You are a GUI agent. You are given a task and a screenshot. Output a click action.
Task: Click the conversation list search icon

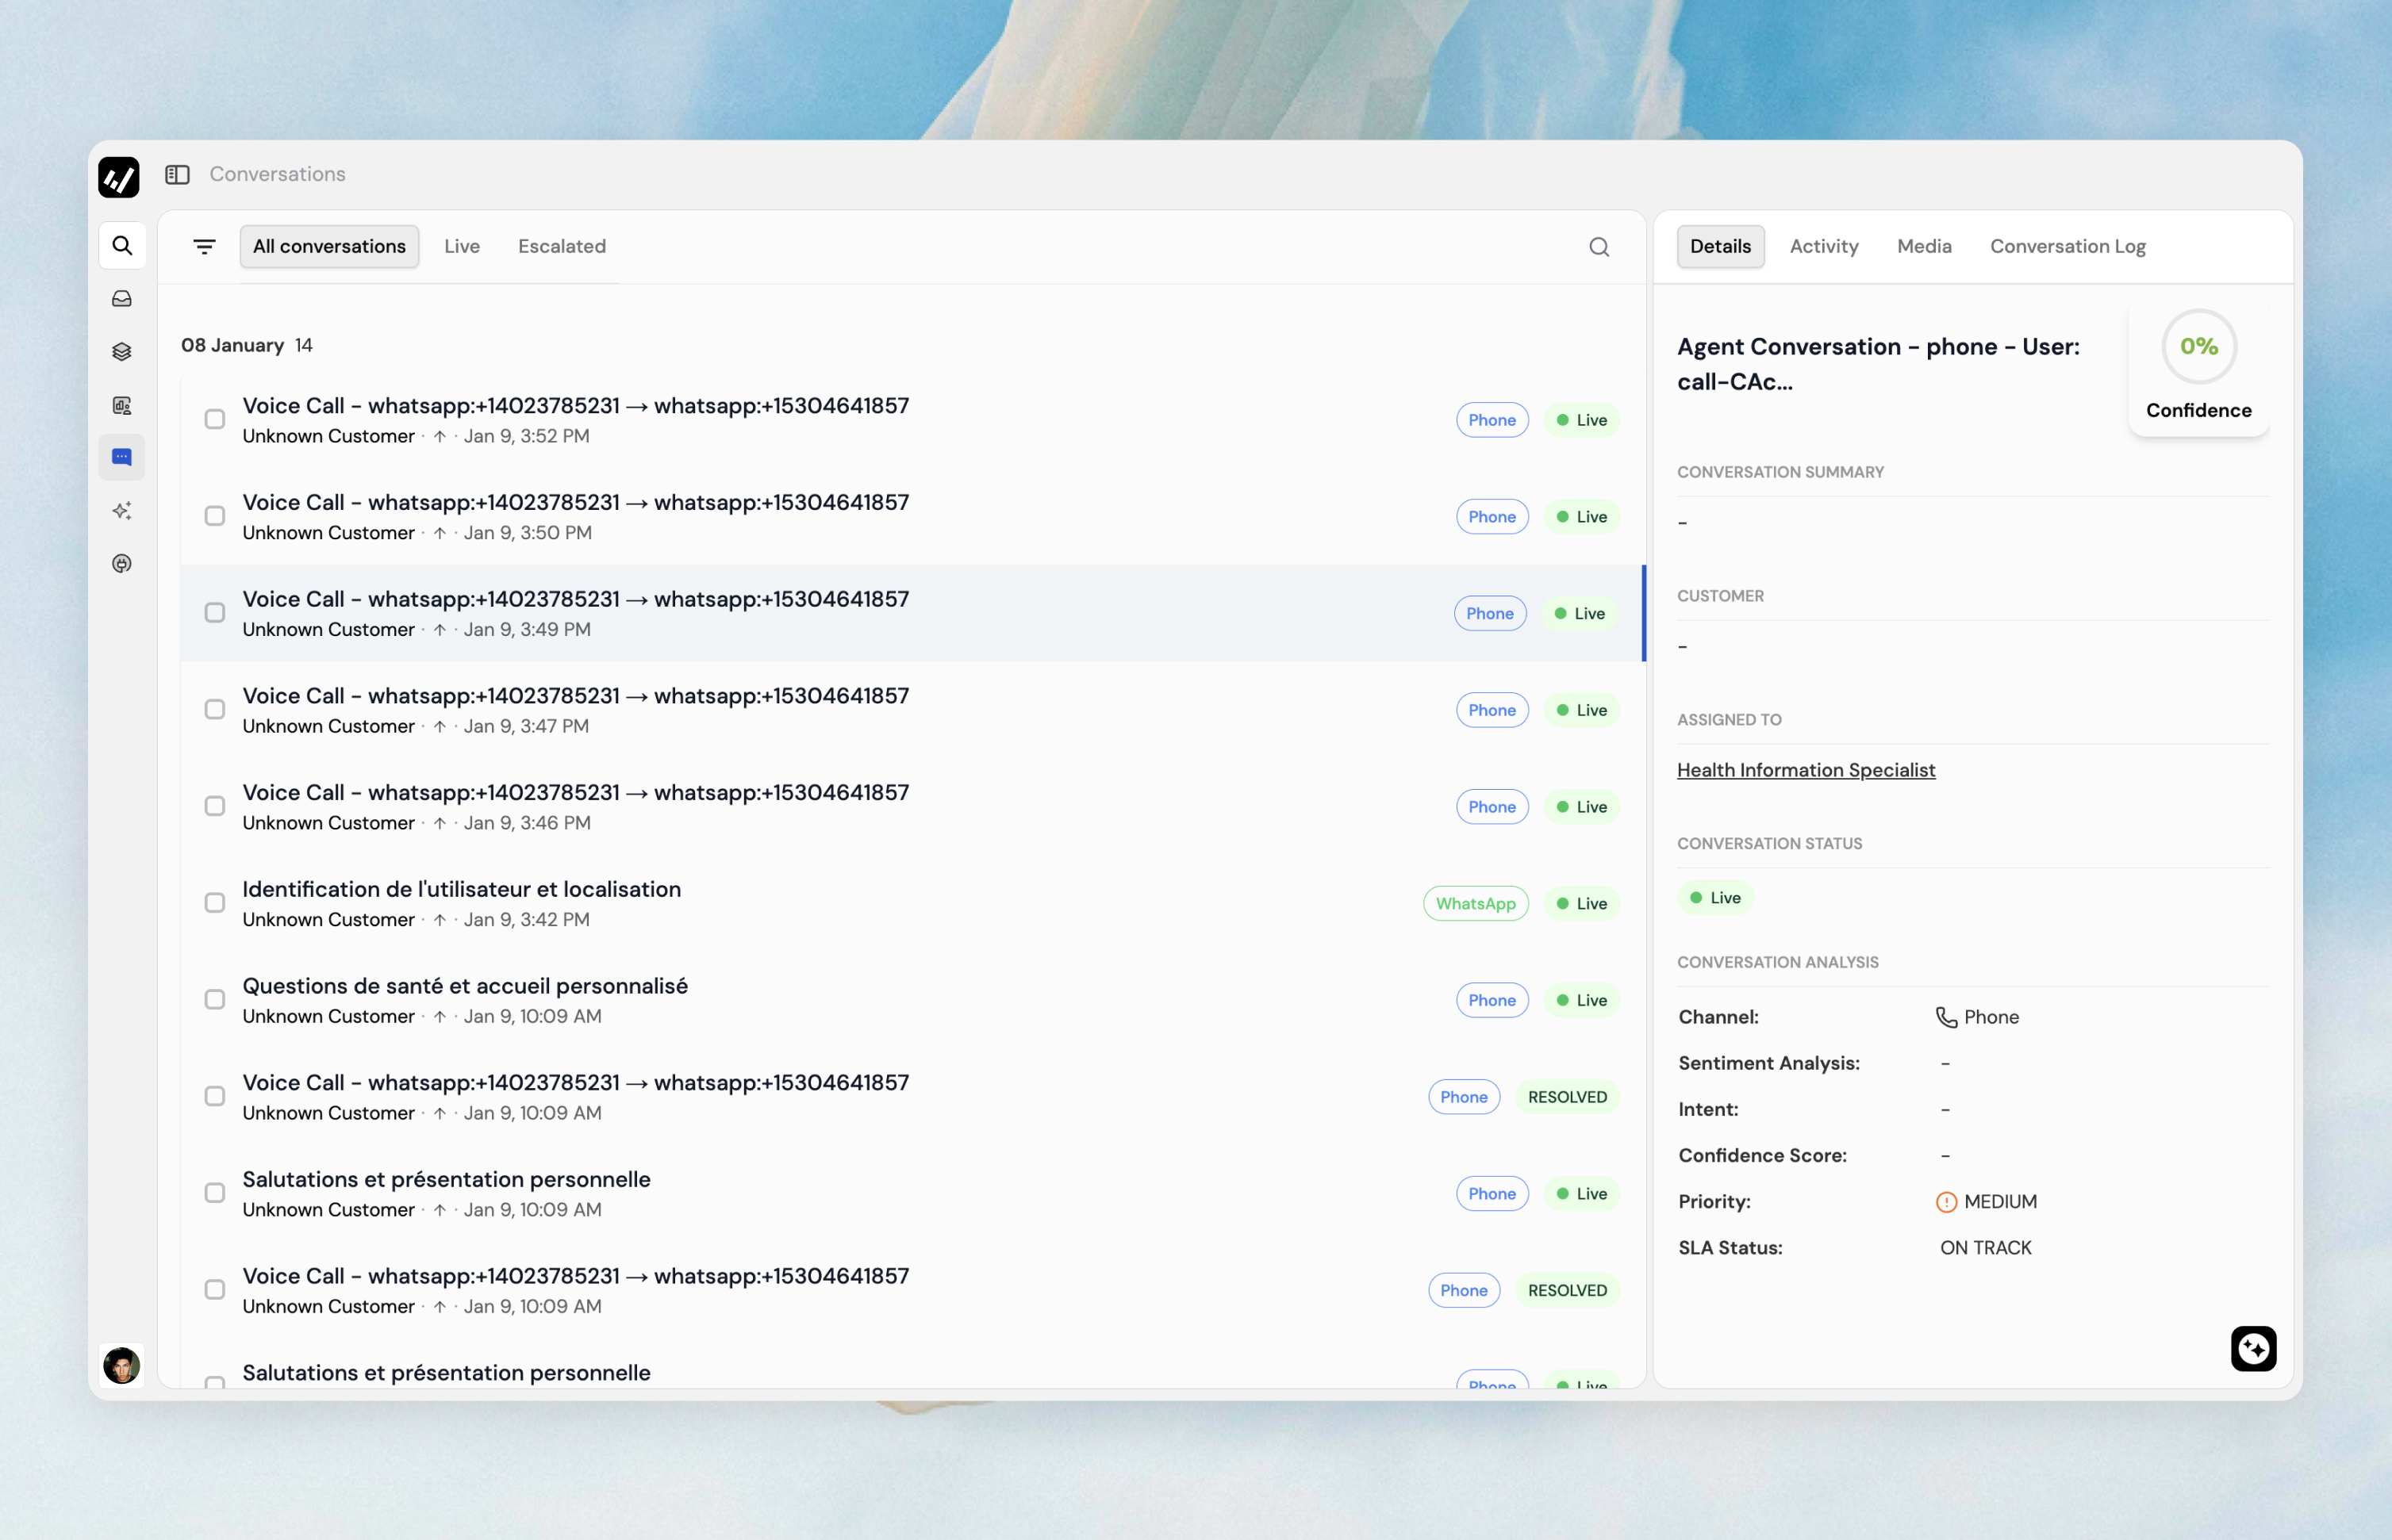pos(1599,247)
